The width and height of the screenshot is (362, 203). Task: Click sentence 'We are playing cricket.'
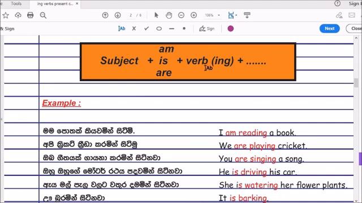262,145
